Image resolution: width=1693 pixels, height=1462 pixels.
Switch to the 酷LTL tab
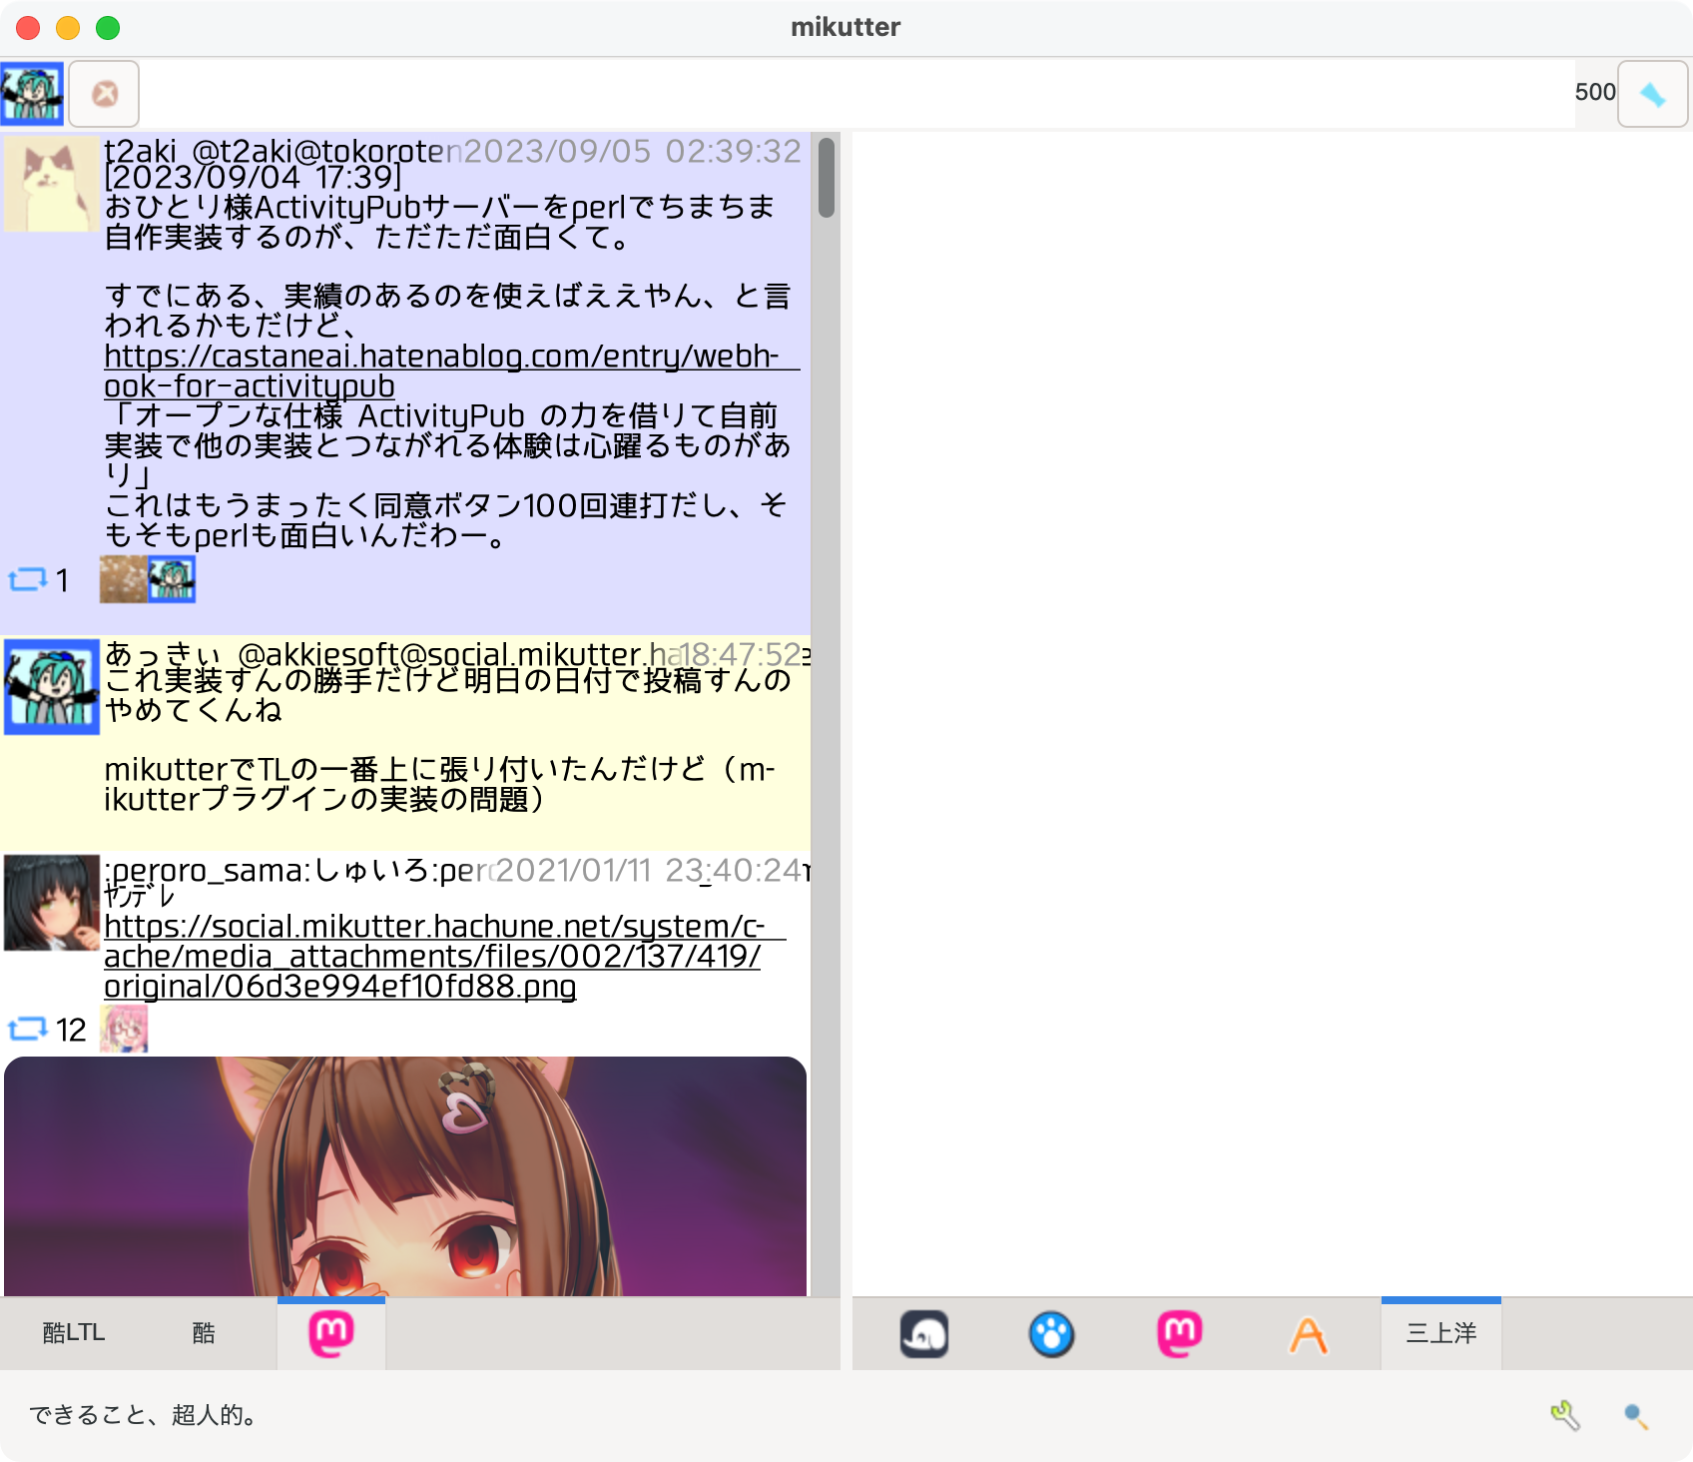pos(73,1334)
